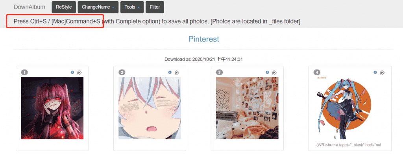Click the share arrow icon on photo 3
This screenshot has height=155, width=403.
(274, 73)
